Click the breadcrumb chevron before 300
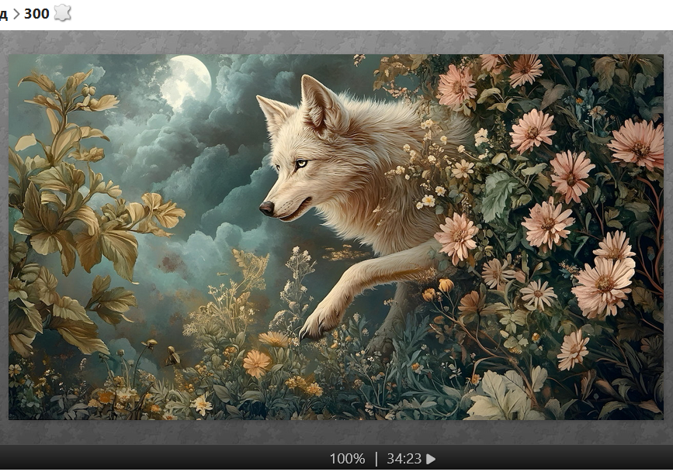This screenshot has height=472, width=673. click(16, 14)
